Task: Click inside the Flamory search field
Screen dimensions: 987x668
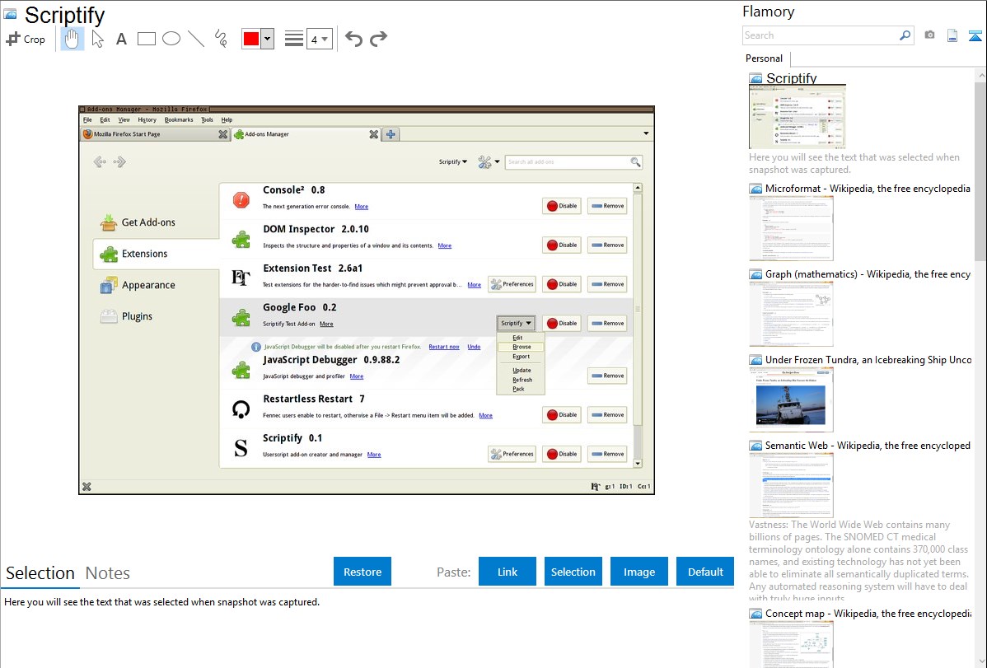Action: click(820, 35)
